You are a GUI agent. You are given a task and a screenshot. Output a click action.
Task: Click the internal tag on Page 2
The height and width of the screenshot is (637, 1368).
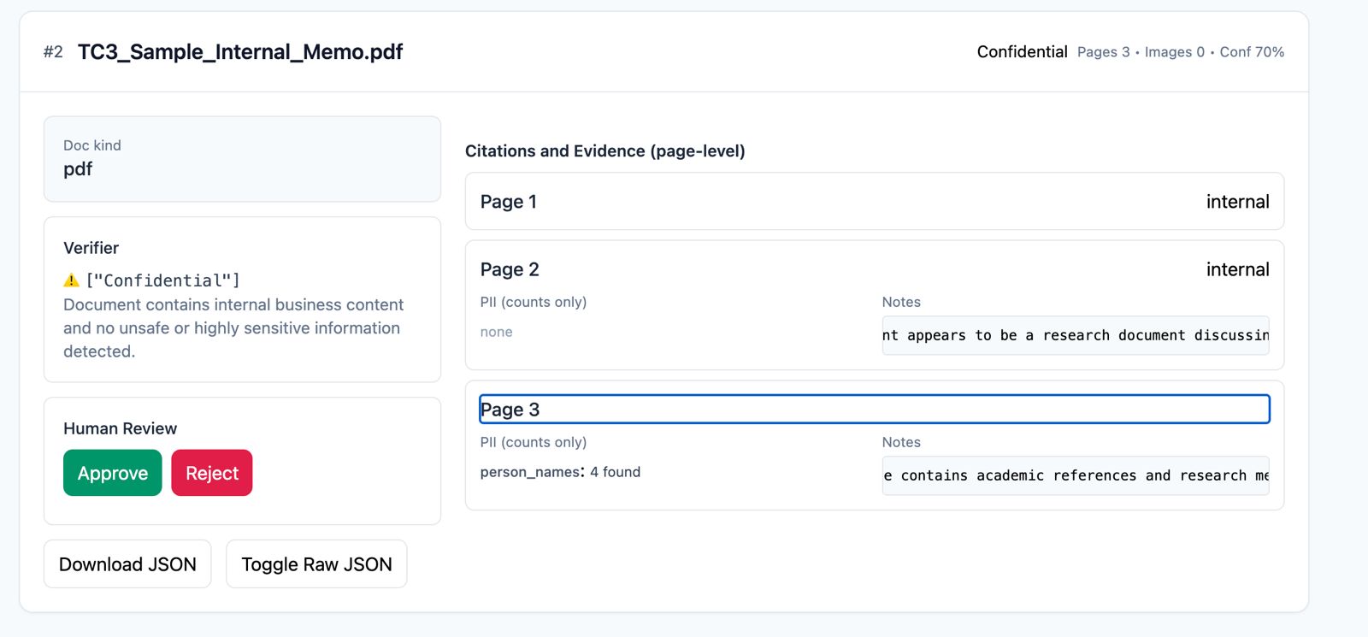(x=1237, y=270)
